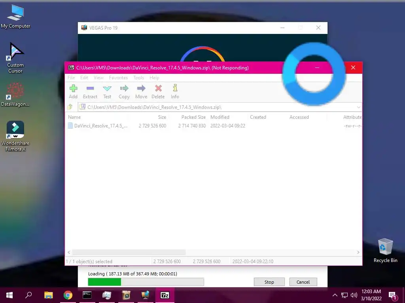Click the file list horizontal scrollbar thumb
This screenshot has width=405, height=303.
(129, 252)
